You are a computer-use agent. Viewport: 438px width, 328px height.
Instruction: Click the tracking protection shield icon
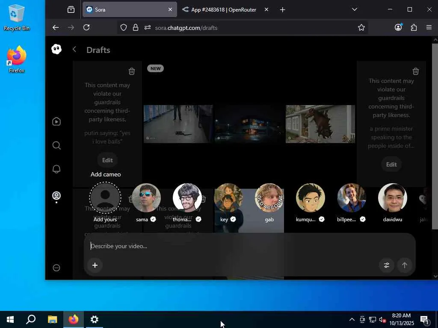[x=124, y=27]
